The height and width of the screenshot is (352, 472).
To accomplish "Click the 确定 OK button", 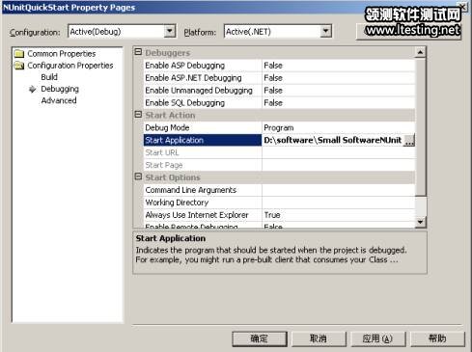I will pyautogui.click(x=260, y=338).
